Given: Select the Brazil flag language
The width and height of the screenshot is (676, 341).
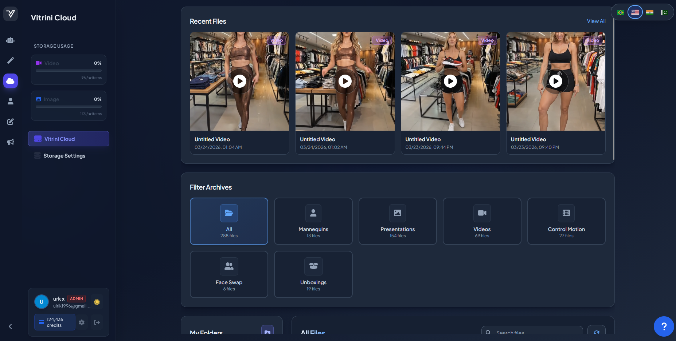Looking at the screenshot, I should (x=621, y=12).
